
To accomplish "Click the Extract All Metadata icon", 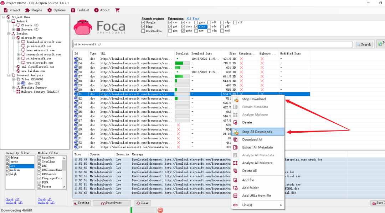I will [x=235, y=147].
